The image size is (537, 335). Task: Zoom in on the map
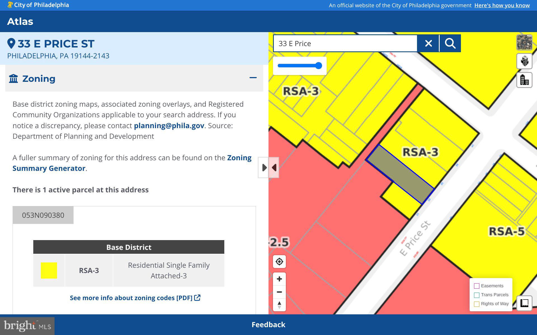279,279
